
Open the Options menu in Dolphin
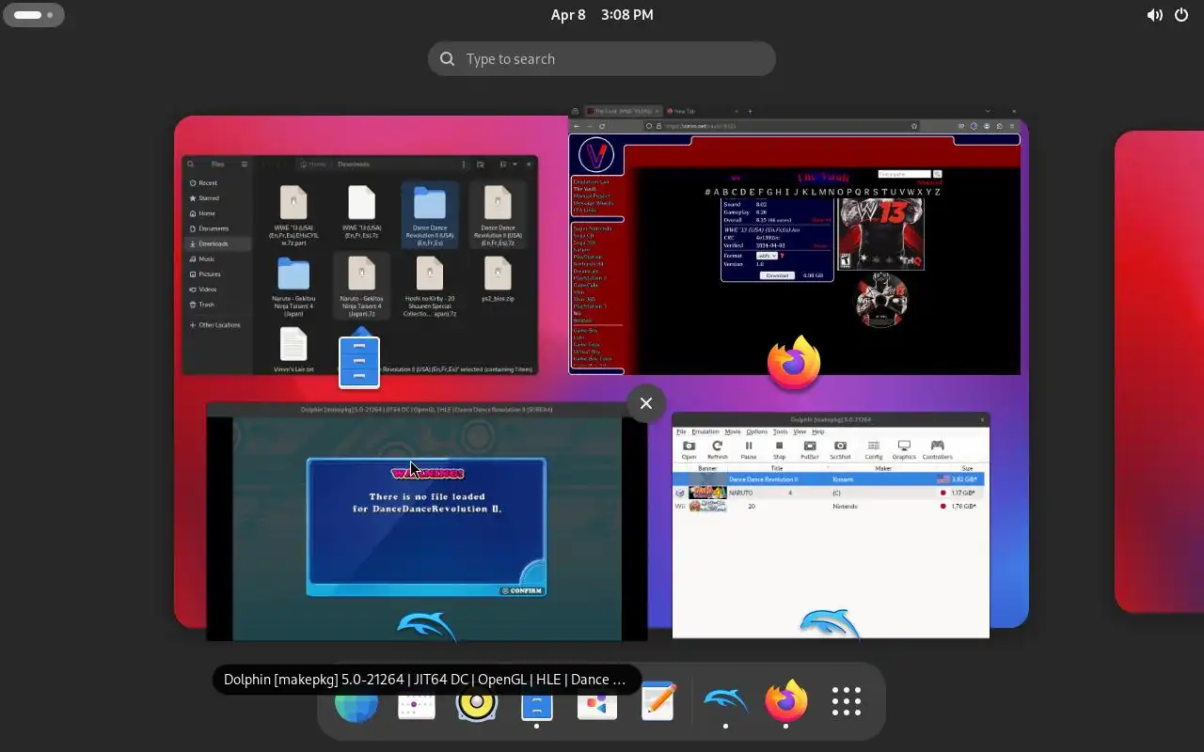pos(756,431)
